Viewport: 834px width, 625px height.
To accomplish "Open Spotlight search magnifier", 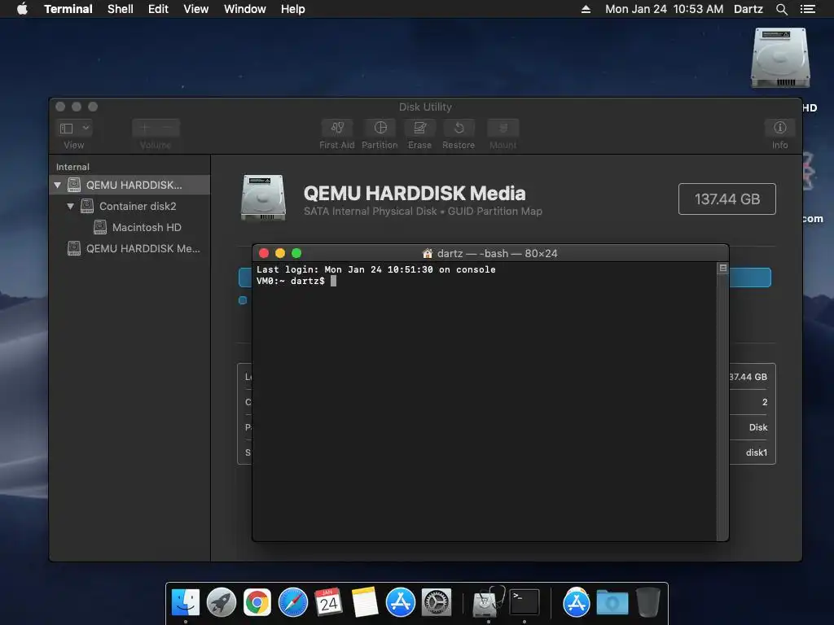I will [x=781, y=9].
